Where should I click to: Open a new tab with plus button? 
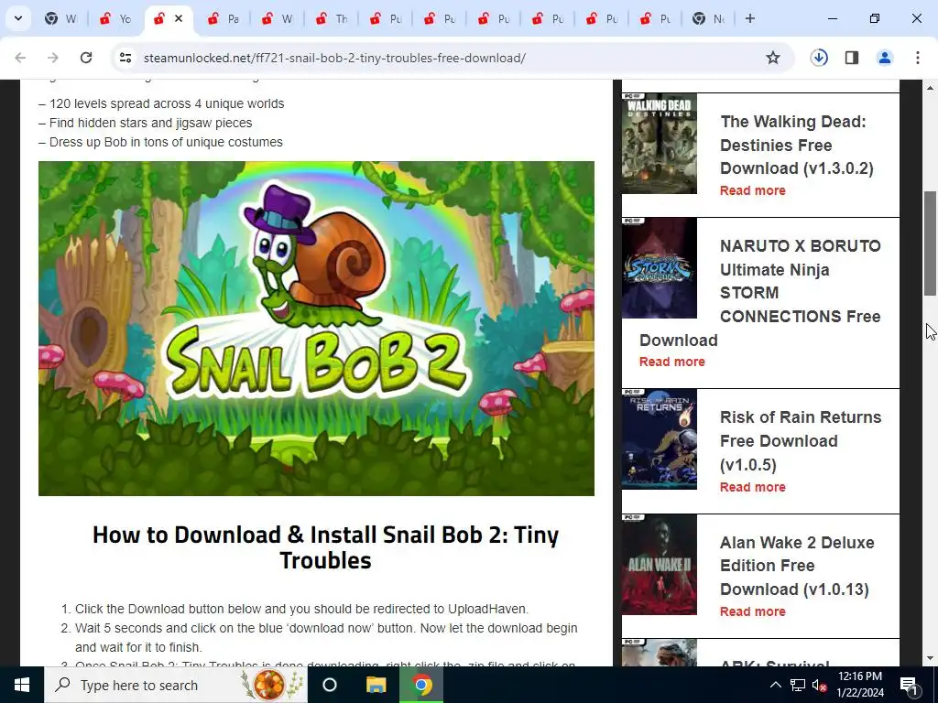(x=749, y=18)
